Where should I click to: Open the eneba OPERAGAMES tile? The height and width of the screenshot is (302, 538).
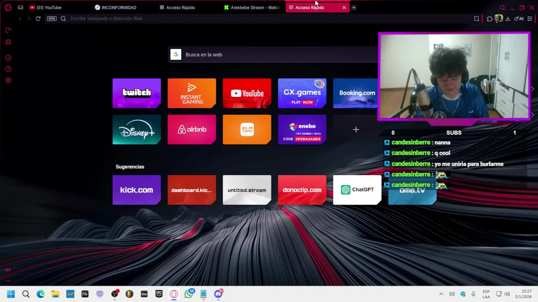click(x=302, y=130)
